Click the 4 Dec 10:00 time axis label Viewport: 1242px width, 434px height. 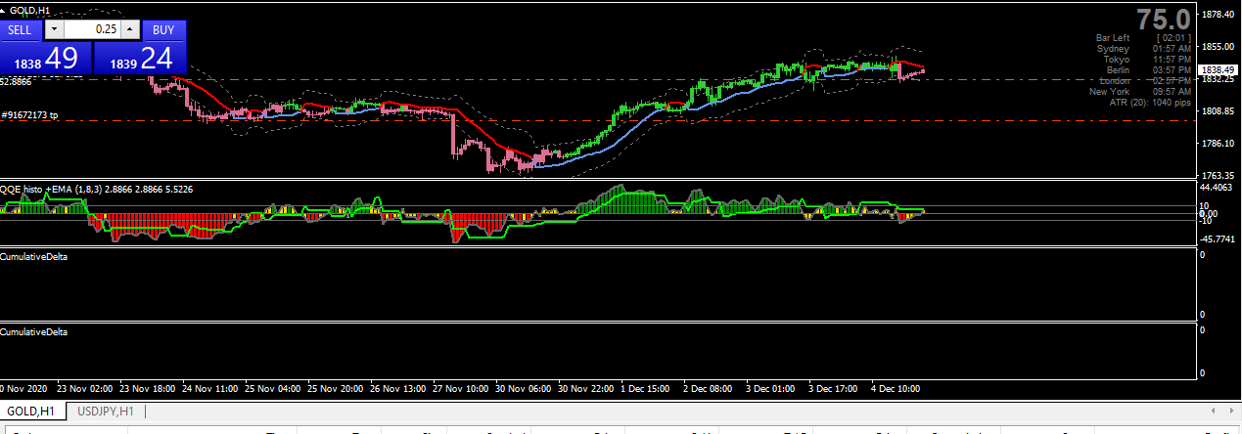[x=894, y=388]
